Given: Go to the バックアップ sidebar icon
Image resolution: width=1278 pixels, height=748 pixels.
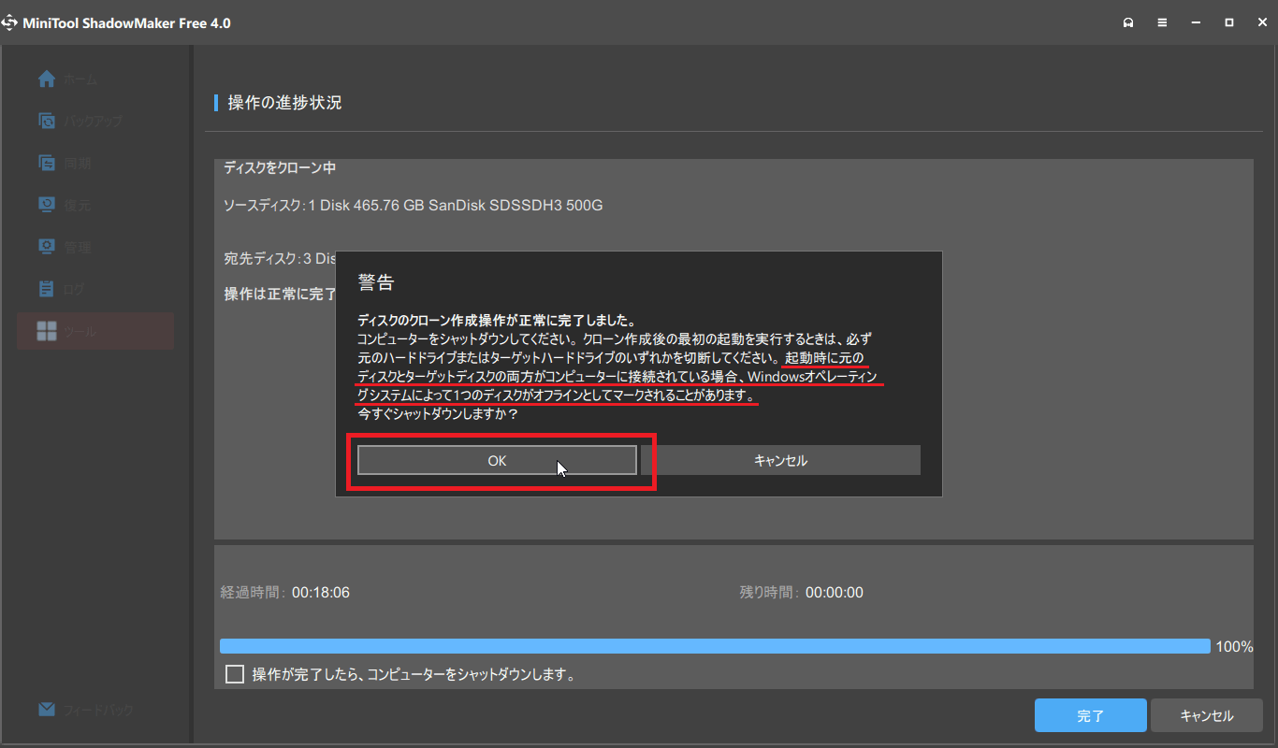Looking at the screenshot, I should pyautogui.click(x=48, y=121).
